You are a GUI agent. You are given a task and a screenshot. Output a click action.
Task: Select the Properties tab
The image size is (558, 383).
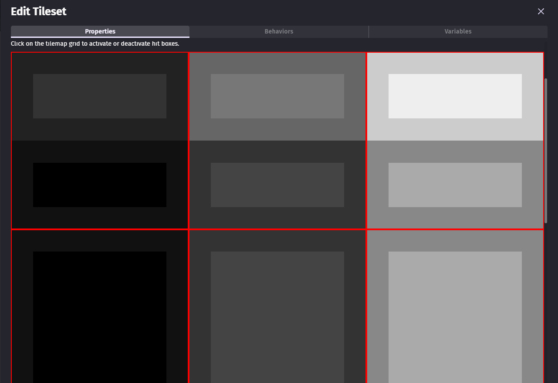[x=100, y=31]
